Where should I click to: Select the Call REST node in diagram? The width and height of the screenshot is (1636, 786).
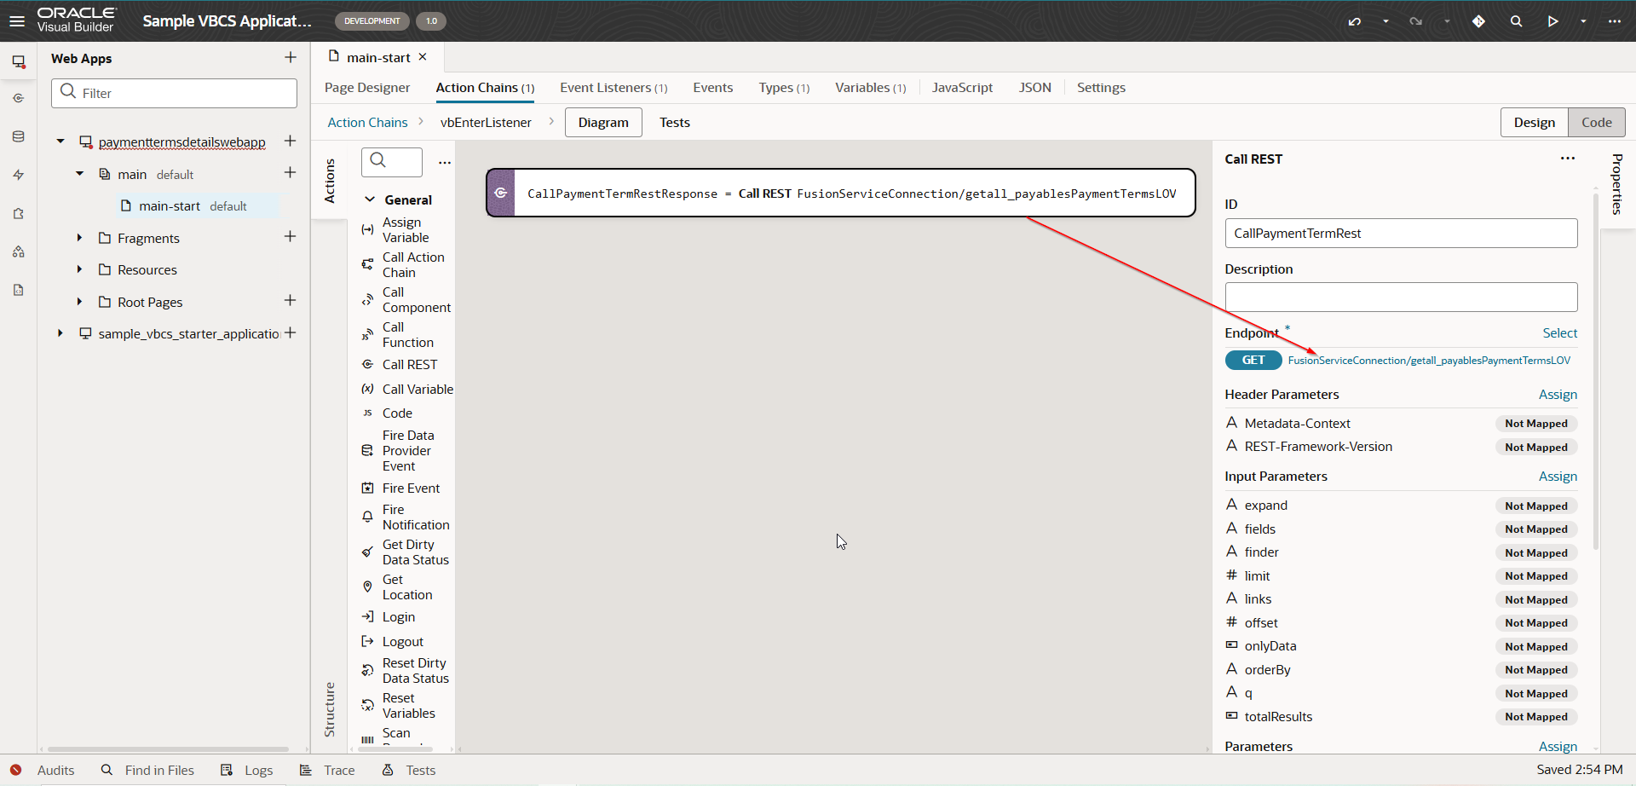tap(840, 194)
